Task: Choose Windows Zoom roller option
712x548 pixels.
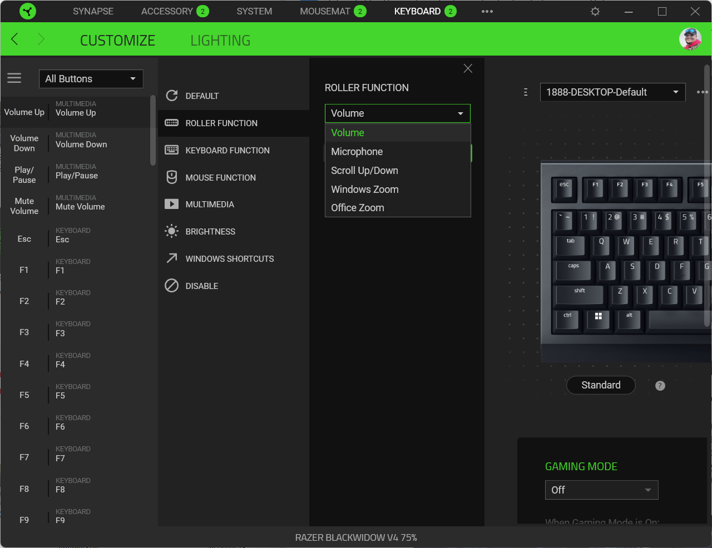Action: click(x=398, y=190)
